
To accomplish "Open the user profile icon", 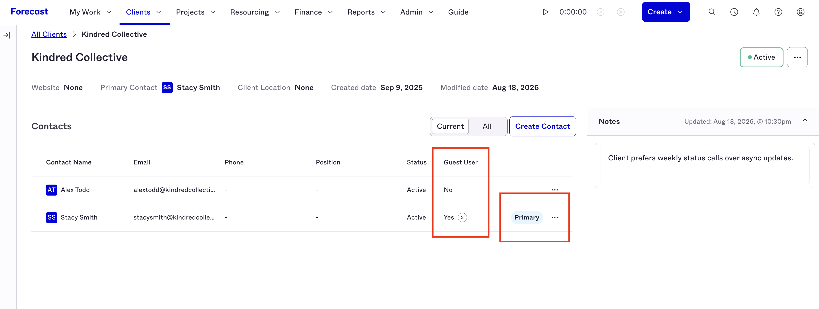I will (801, 12).
